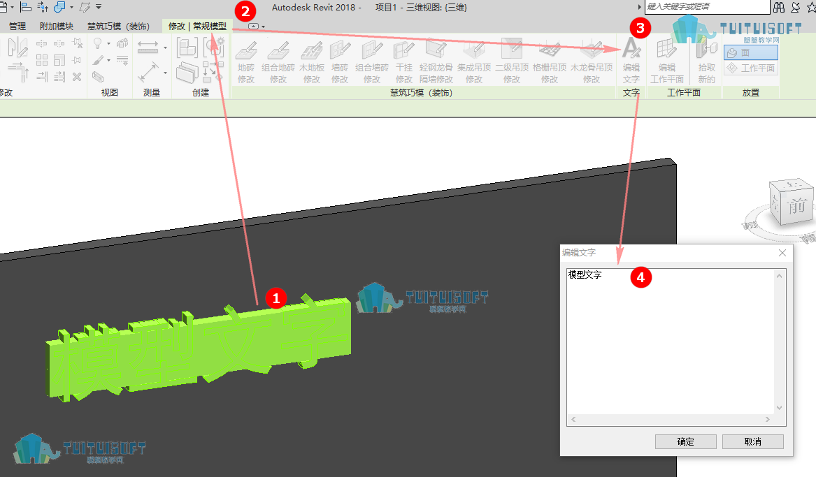Image resolution: width=816 pixels, height=477 pixels.
Task: Expand the paintbrush override graphics dropdown
Action: point(109,60)
